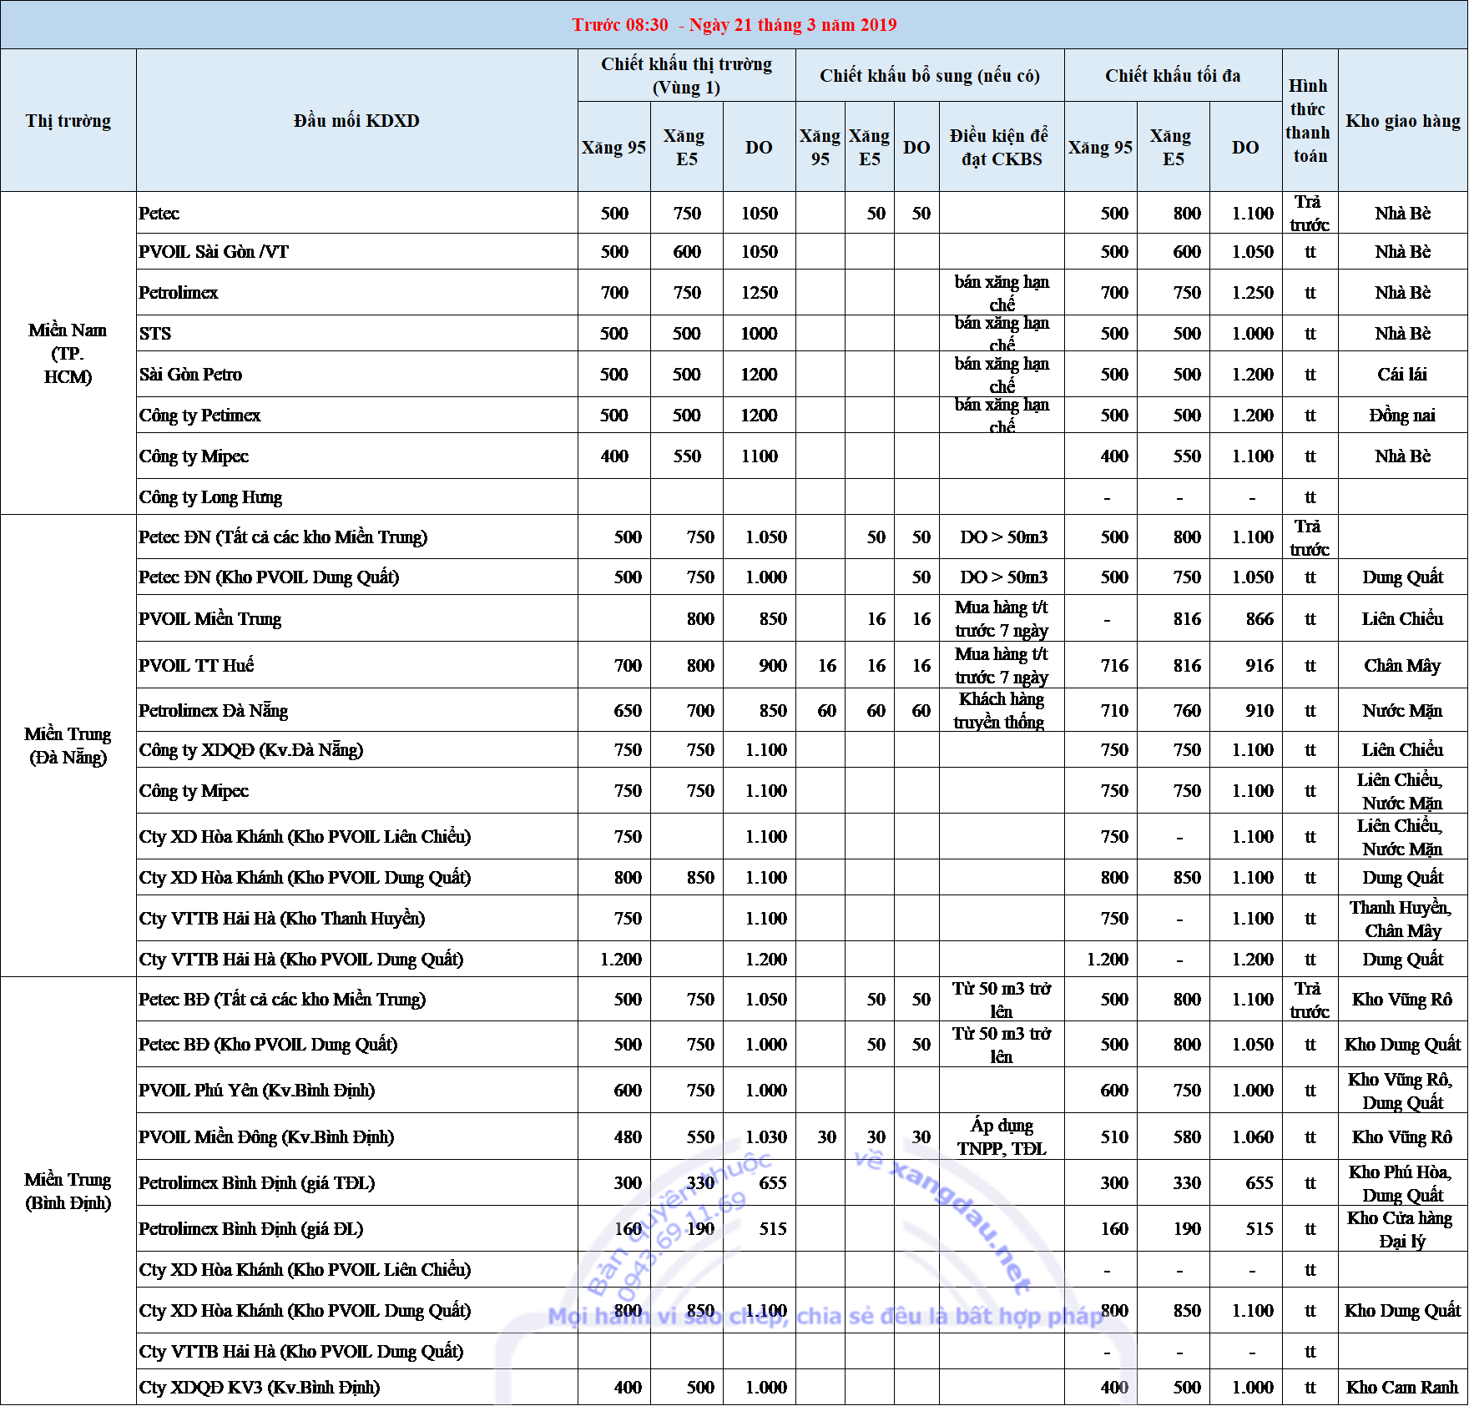Select the 'Đồng nai' warehouse cell
This screenshot has width=1469, height=1406.
1402,415
